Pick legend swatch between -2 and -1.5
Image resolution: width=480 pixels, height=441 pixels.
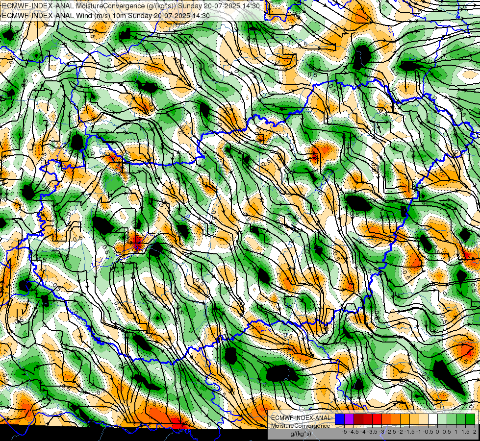(405, 419)
